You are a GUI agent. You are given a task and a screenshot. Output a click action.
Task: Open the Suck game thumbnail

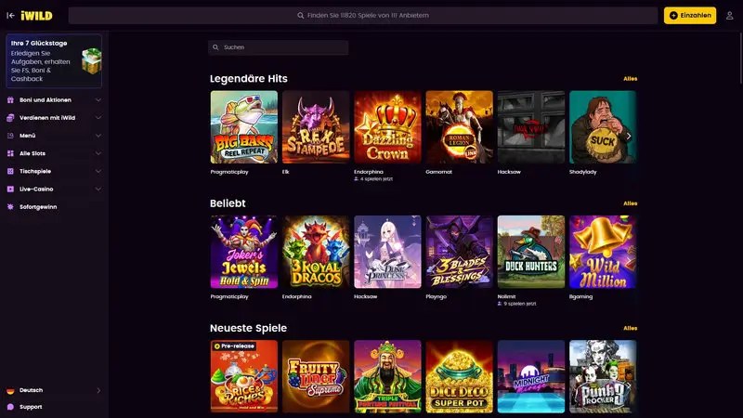(x=603, y=127)
